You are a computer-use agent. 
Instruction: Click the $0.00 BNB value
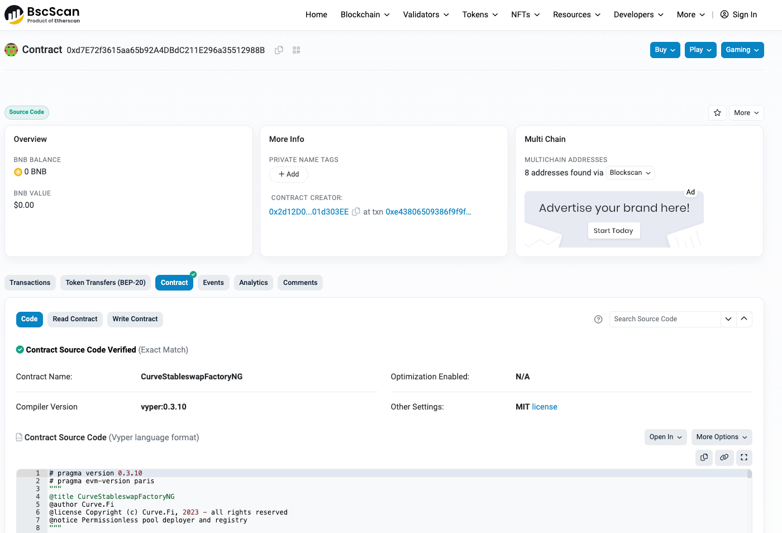[x=24, y=205]
